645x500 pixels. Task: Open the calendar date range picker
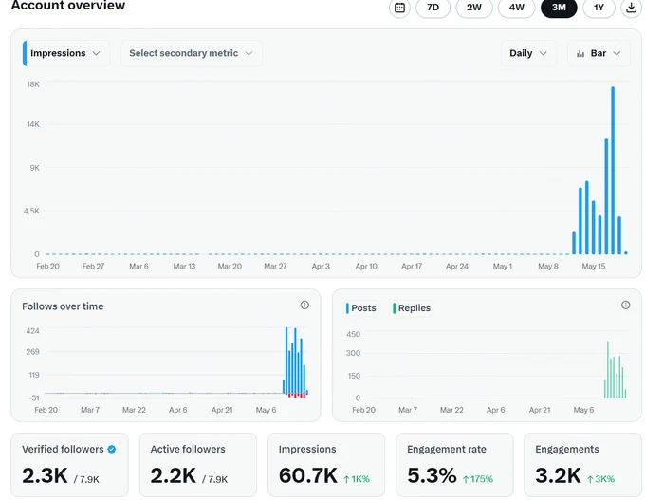[x=399, y=8]
